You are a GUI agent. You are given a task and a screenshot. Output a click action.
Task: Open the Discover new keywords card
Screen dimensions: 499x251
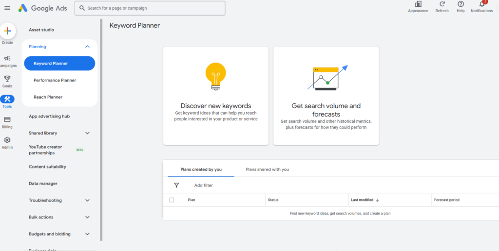point(216,96)
